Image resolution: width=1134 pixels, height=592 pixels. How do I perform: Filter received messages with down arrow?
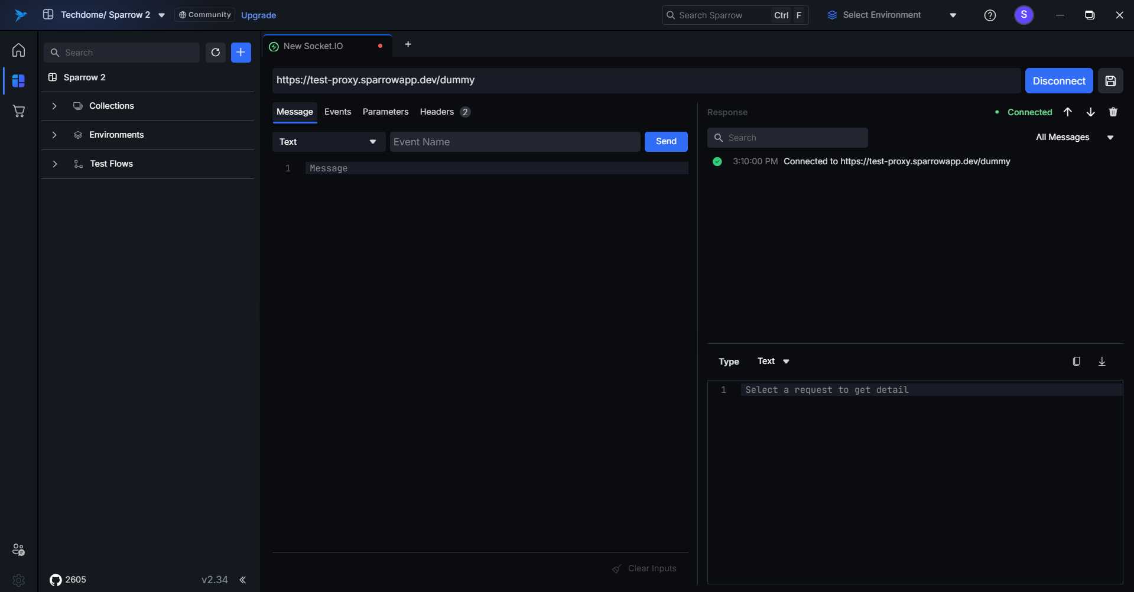[x=1090, y=112]
